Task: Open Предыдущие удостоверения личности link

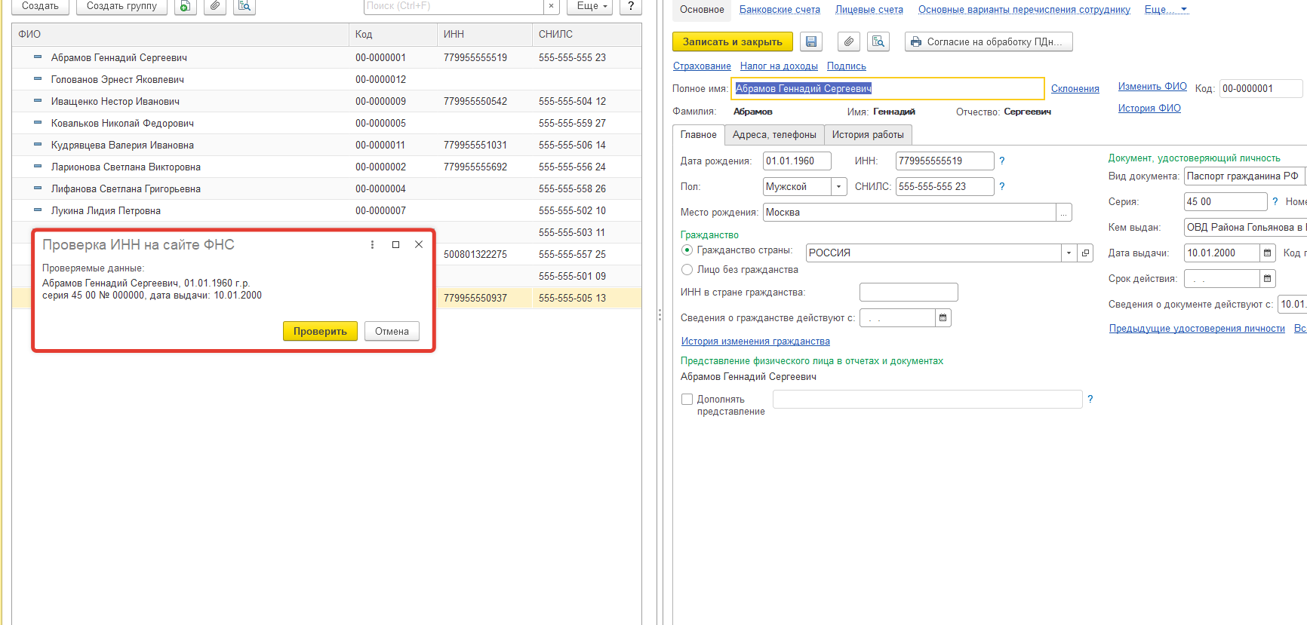Action: (1197, 328)
